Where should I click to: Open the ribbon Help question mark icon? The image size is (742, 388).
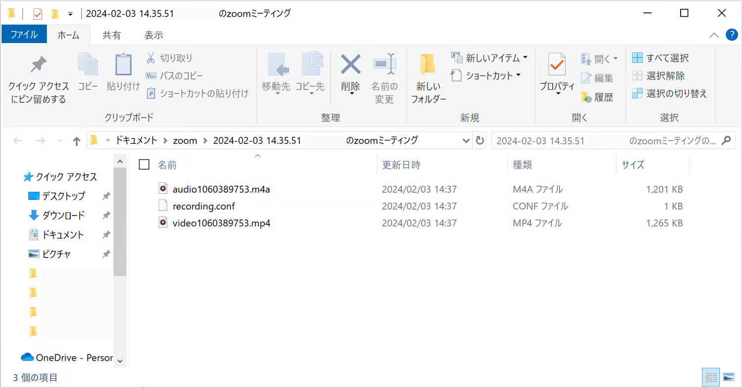click(731, 35)
